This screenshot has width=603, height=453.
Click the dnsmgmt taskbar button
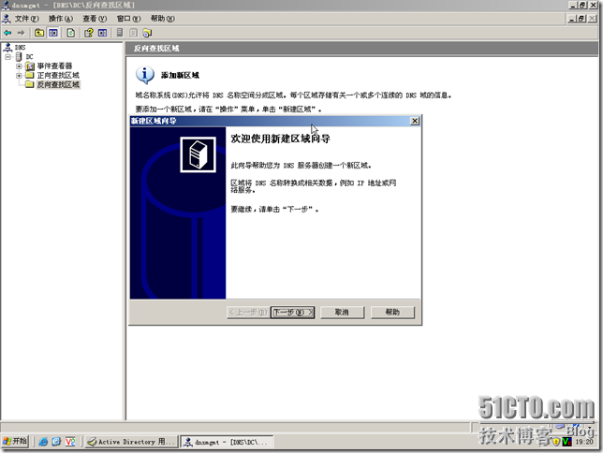227,442
